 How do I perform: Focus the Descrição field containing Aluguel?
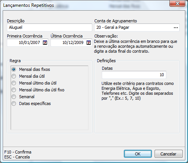point(49,27)
